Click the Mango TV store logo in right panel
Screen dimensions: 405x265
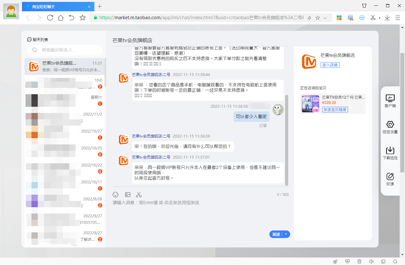click(x=309, y=61)
